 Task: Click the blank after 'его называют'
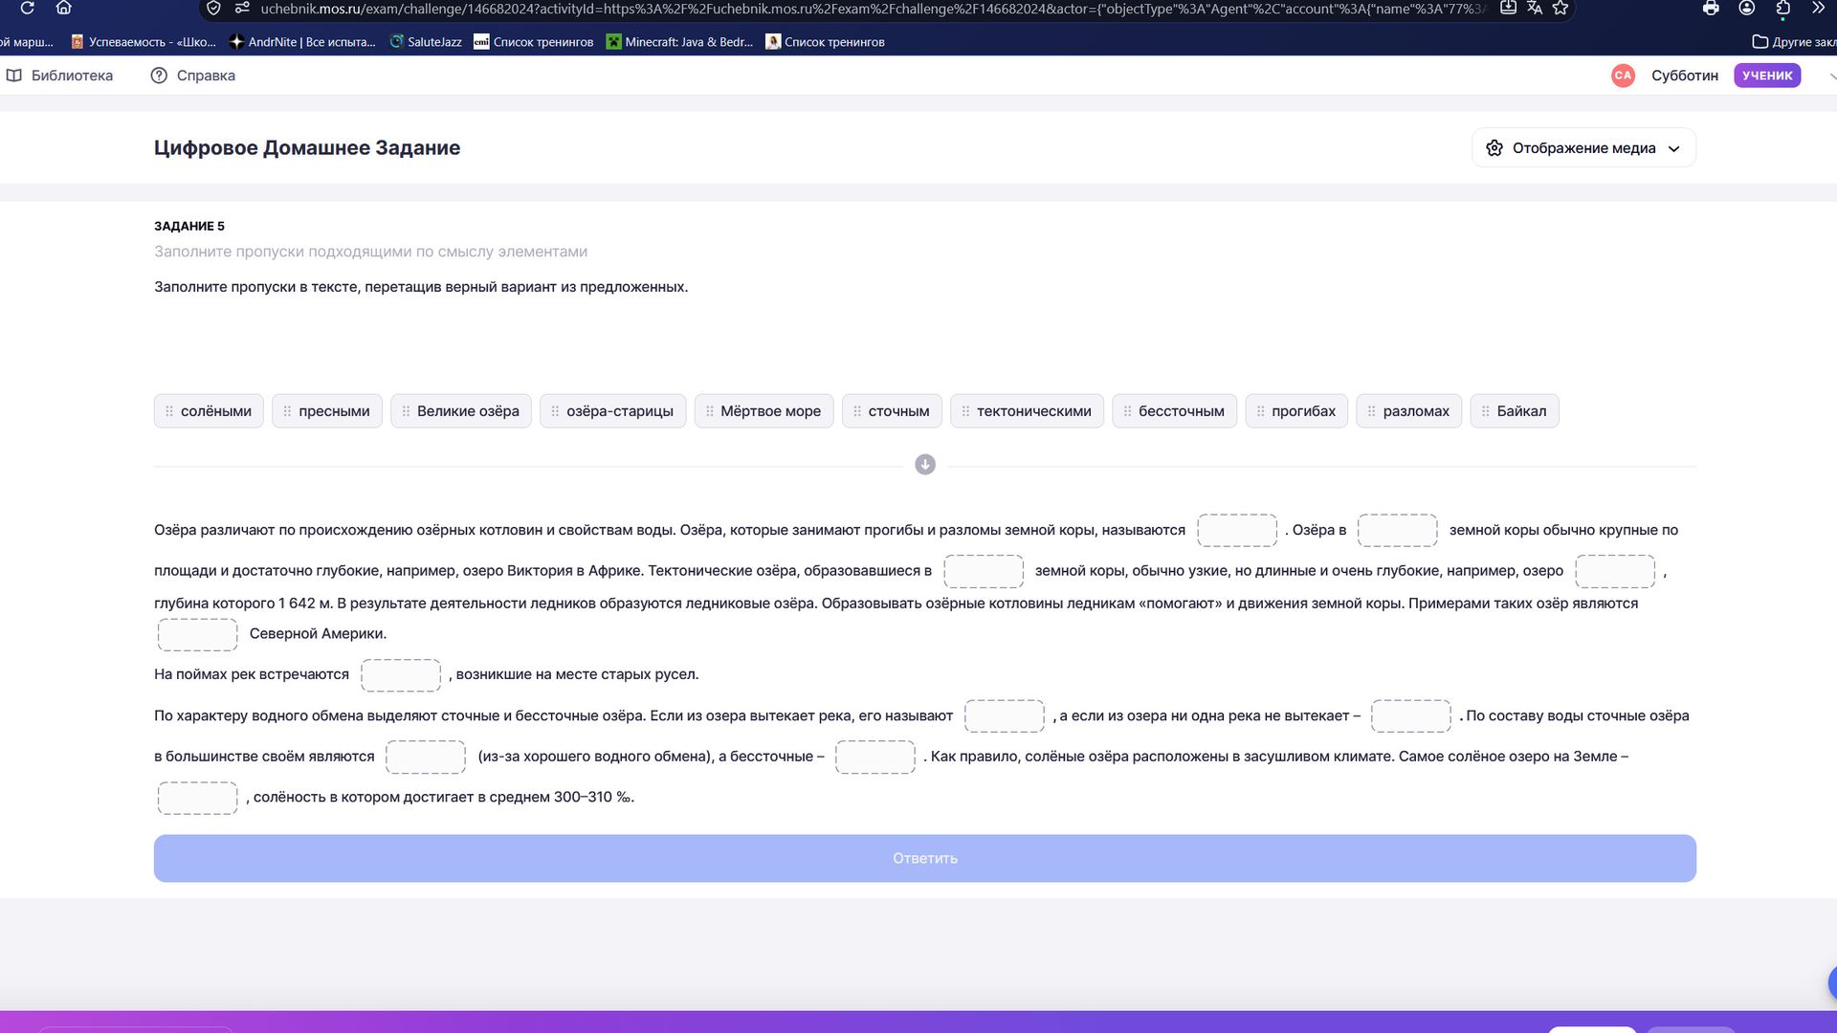[1005, 716]
